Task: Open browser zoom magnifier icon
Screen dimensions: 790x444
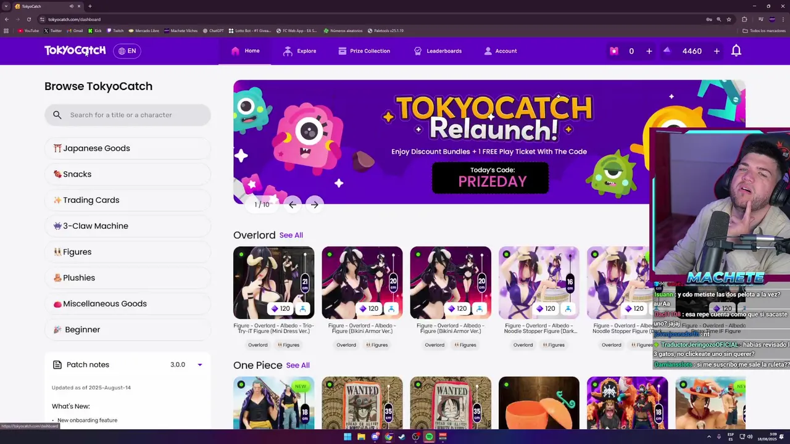Action: pyautogui.click(x=719, y=19)
